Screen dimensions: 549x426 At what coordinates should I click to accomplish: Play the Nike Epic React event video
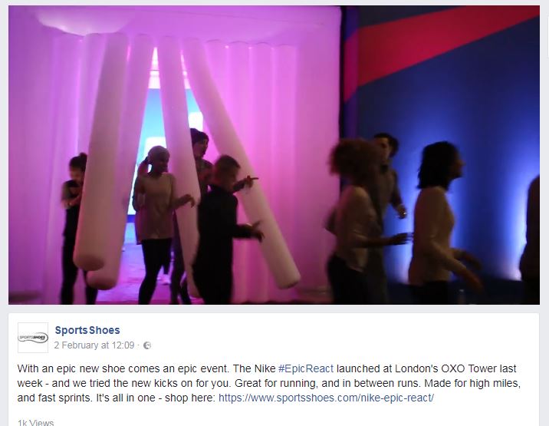pyautogui.click(x=274, y=154)
